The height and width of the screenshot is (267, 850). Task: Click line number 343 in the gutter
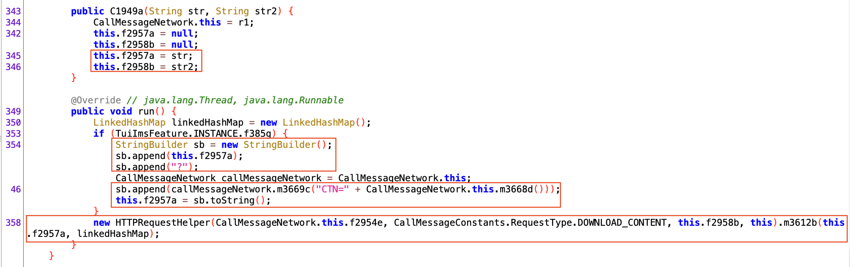coord(13,11)
